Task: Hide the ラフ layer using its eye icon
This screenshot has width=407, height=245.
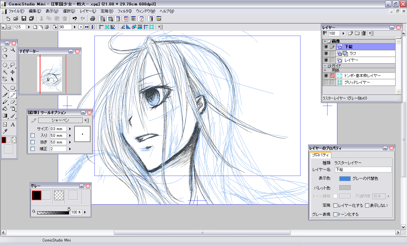Action: (x=326, y=53)
